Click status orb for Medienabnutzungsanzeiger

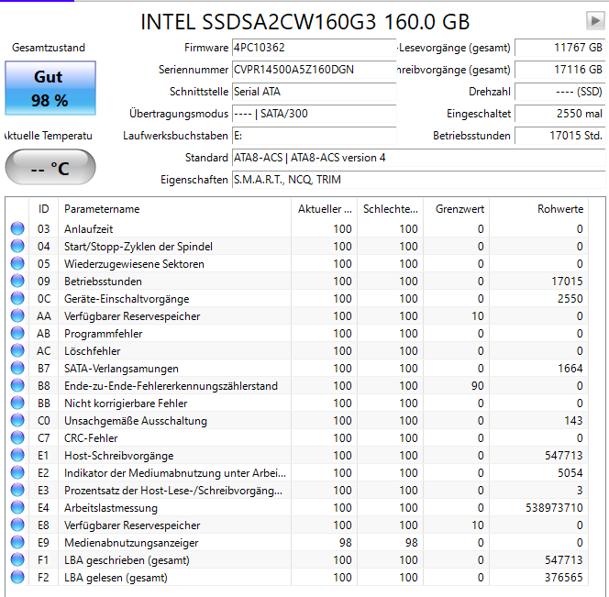[x=17, y=543]
